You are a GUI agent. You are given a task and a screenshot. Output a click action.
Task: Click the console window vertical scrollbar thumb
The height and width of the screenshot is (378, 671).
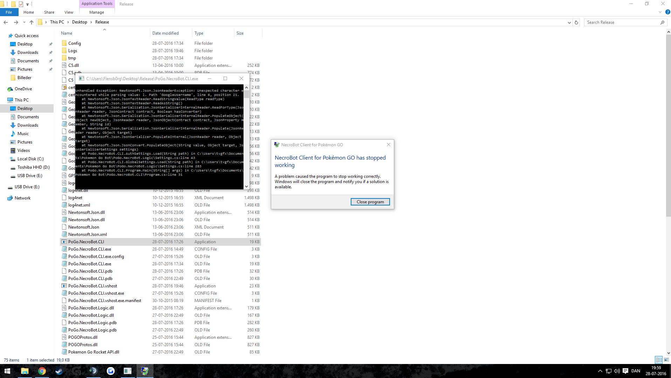point(247,94)
